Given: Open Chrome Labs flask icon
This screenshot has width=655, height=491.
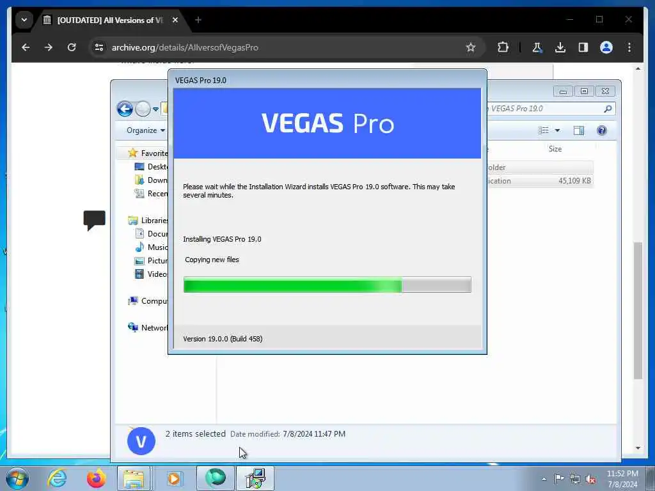Looking at the screenshot, I should (537, 47).
